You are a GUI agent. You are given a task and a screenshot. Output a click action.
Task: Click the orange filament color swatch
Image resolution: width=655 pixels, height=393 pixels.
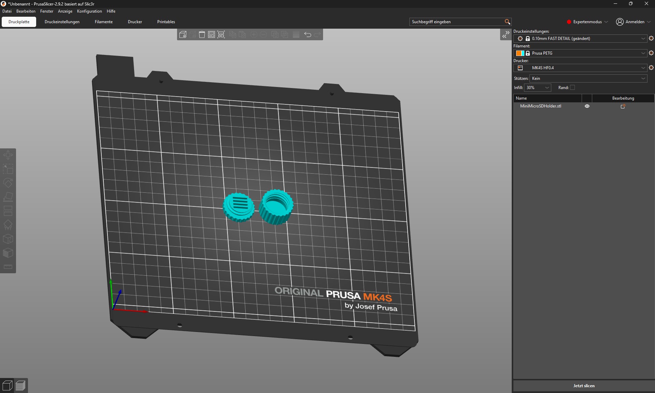point(518,53)
